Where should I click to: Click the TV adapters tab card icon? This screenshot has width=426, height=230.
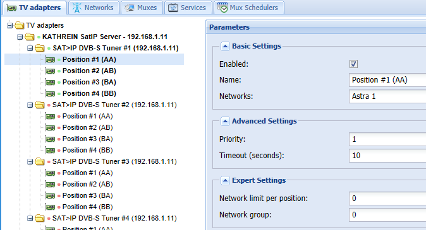tap(11, 8)
